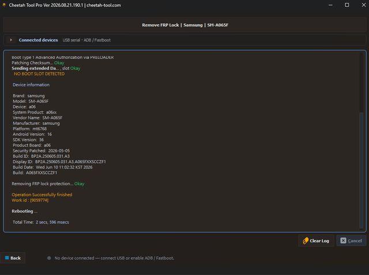The width and height of the screenshot is (369, 275).
Task: Minimize the Cheetah Tool Pro window
Action: (x=330, y=5)
